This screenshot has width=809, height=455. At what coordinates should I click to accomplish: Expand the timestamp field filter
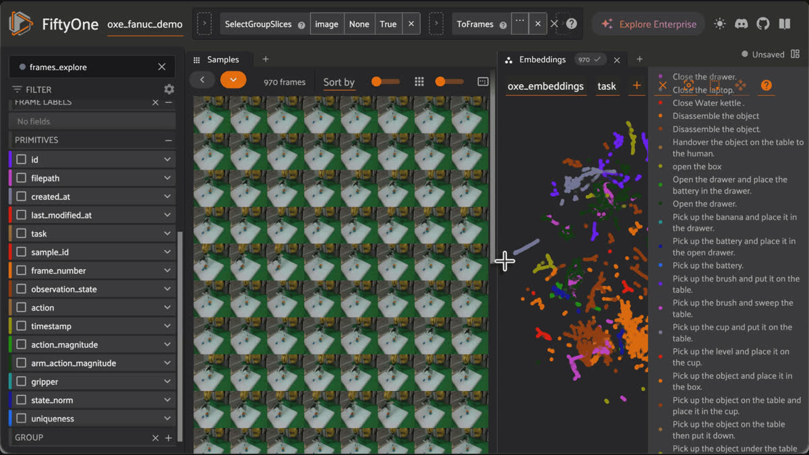tap(167, 326)
